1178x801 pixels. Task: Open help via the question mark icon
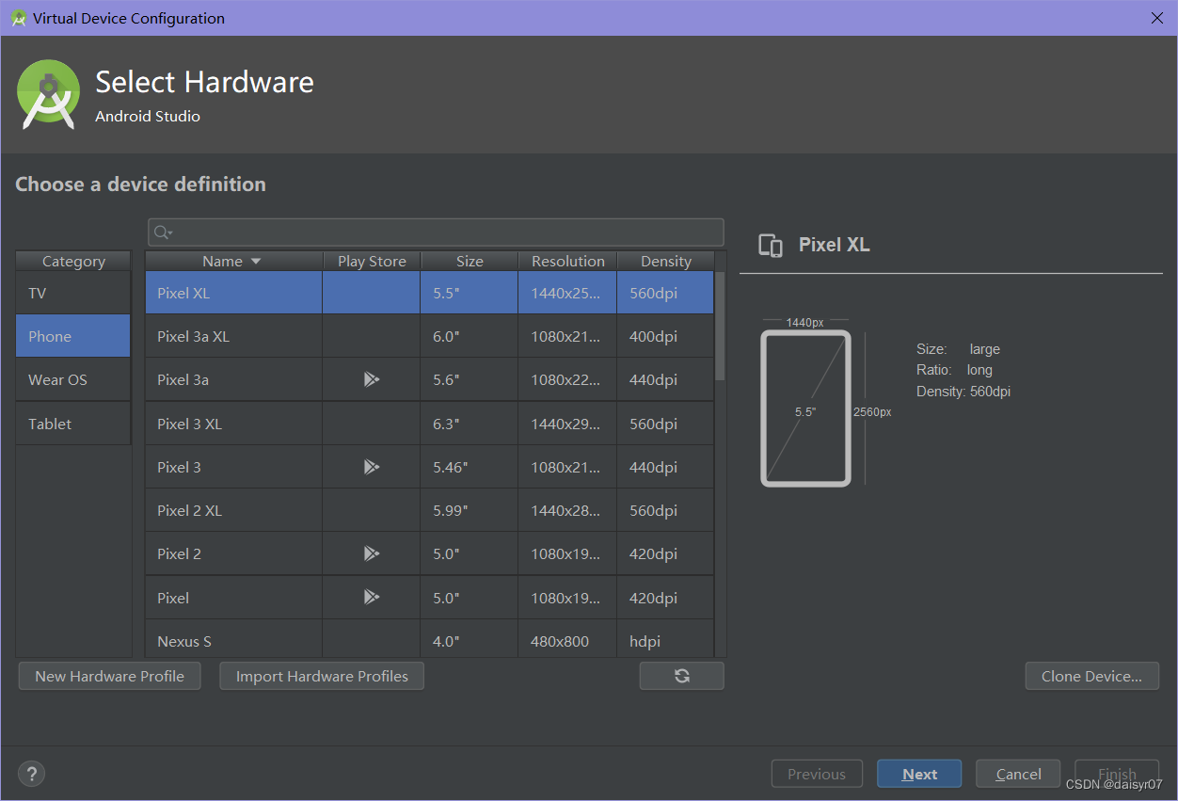click(x=32, y=774)
